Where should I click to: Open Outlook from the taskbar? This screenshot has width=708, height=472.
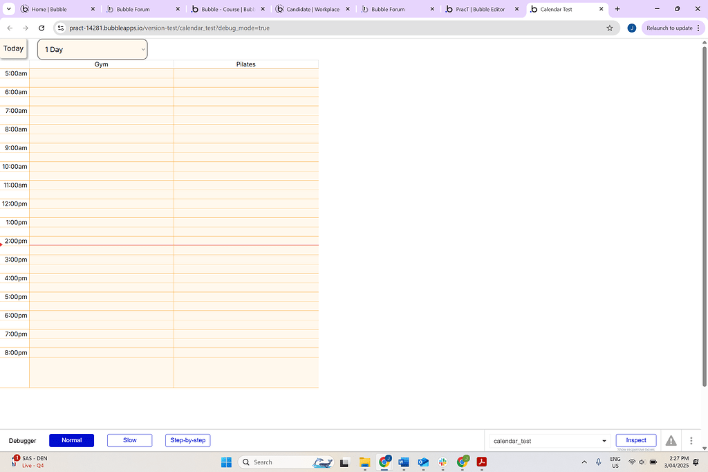click(x=422, y=462)
